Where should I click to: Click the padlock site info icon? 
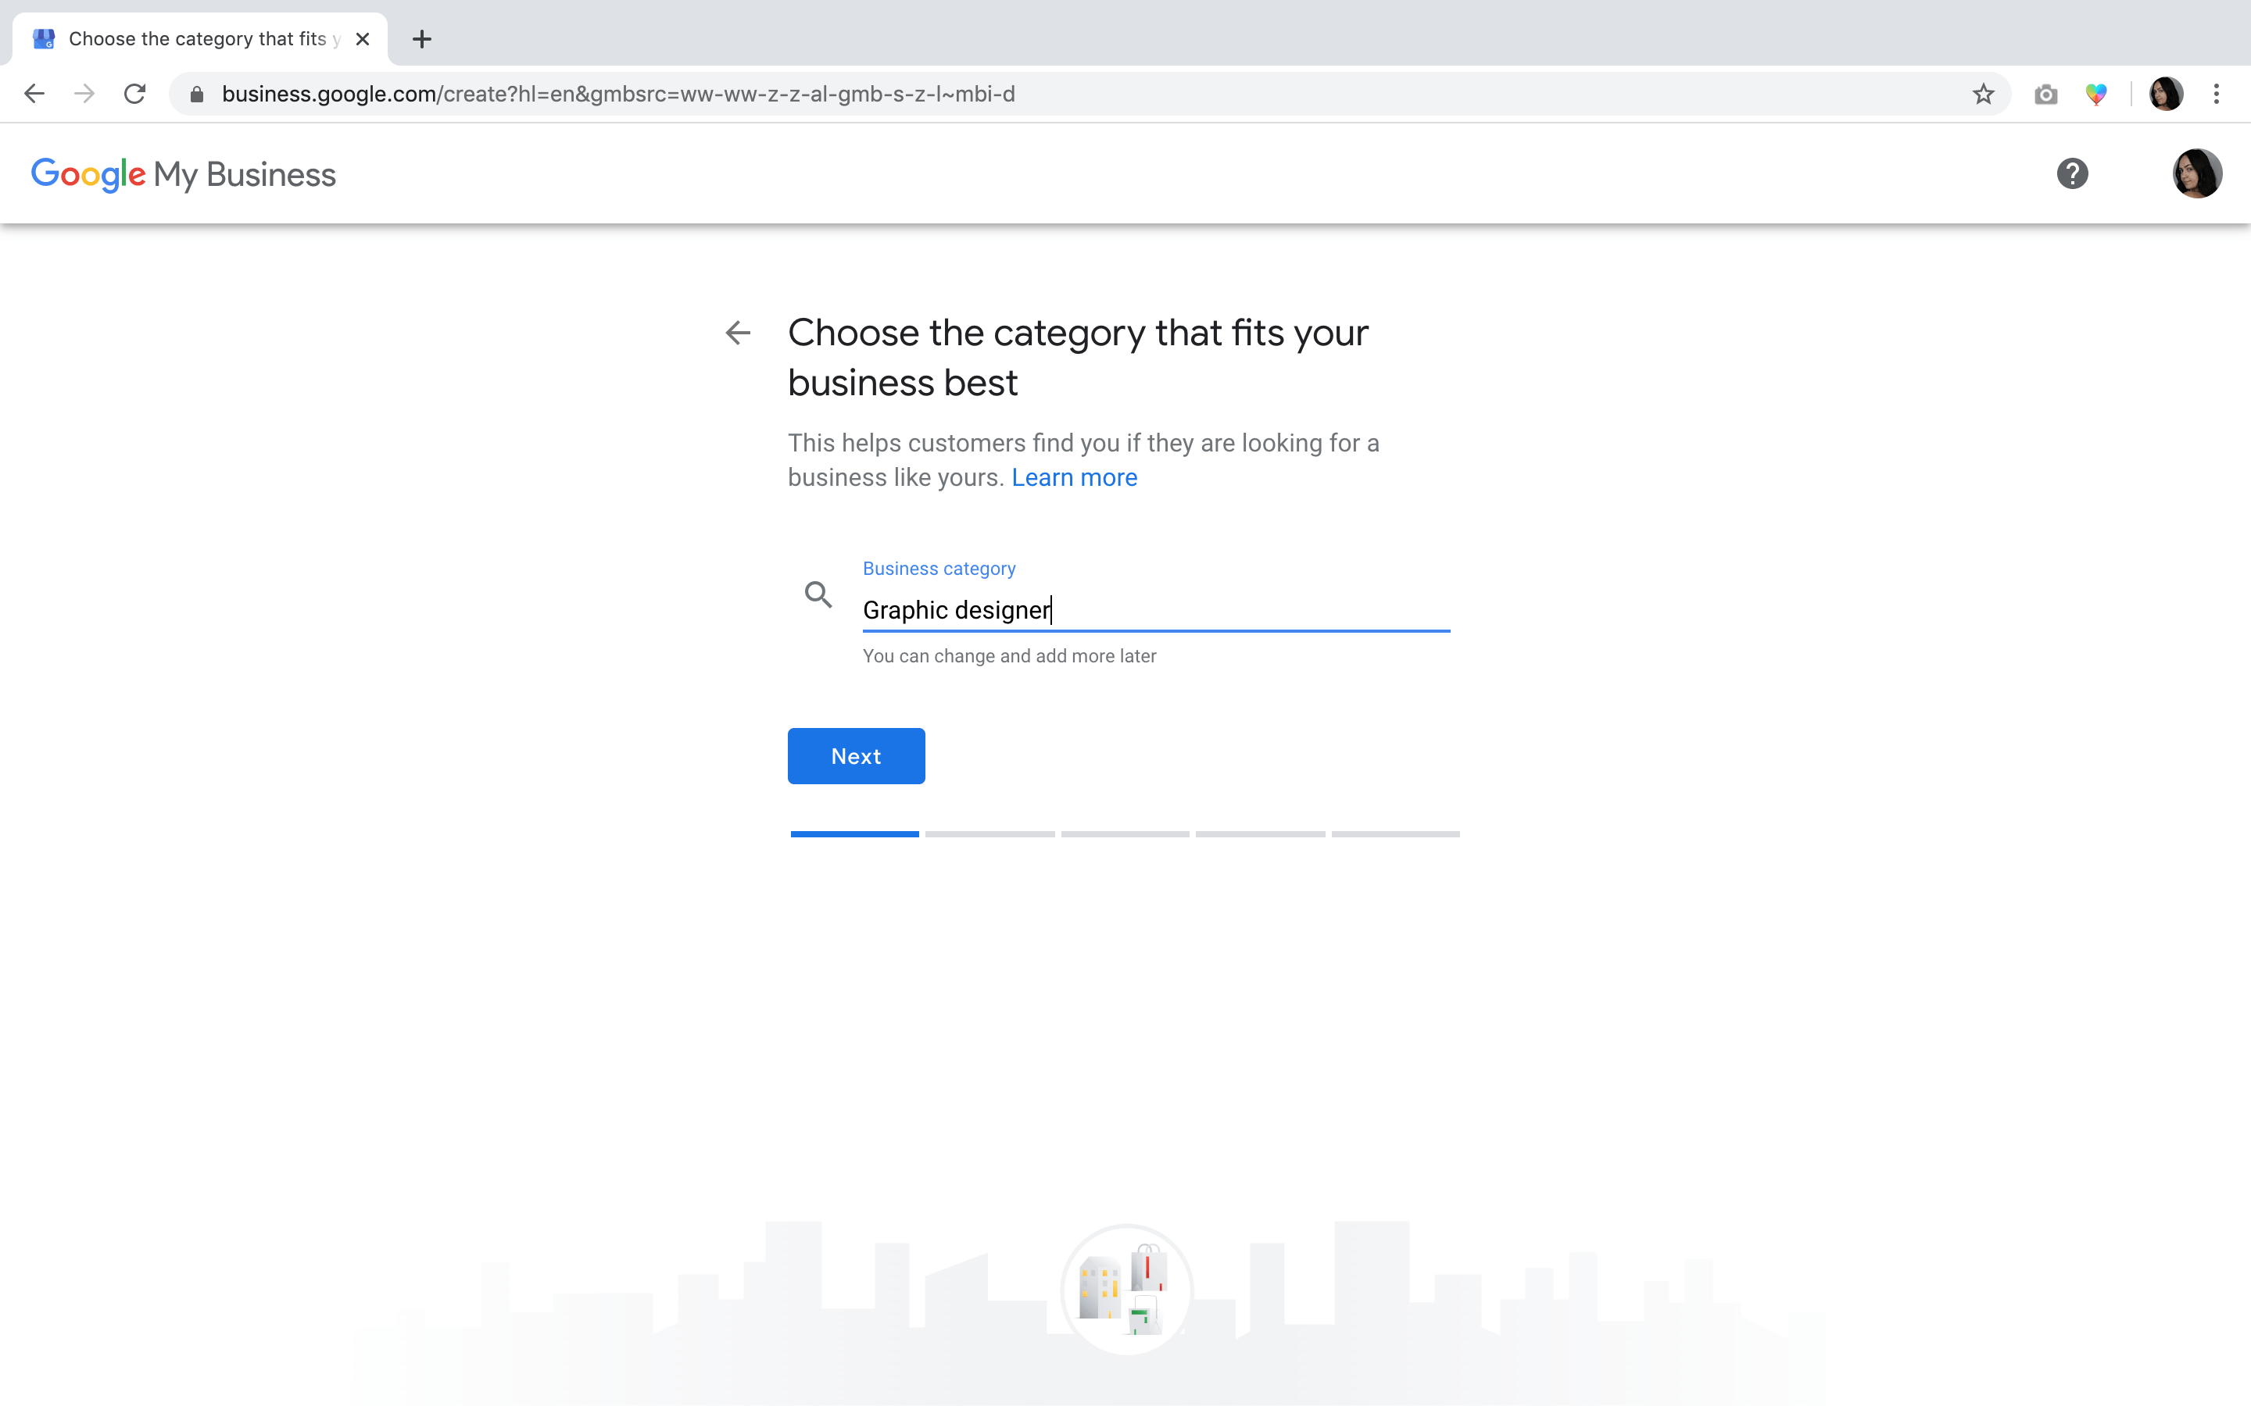click(196, 94)
